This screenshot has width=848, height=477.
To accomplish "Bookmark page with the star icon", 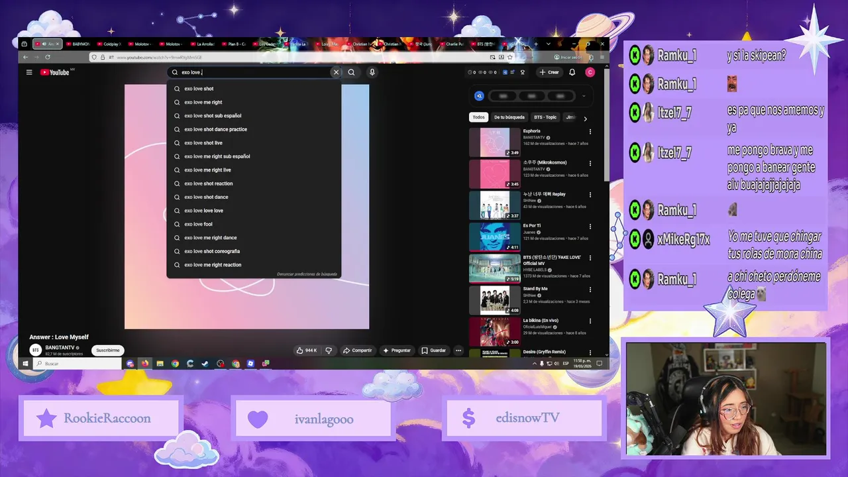I will click(x=509, y=58).
